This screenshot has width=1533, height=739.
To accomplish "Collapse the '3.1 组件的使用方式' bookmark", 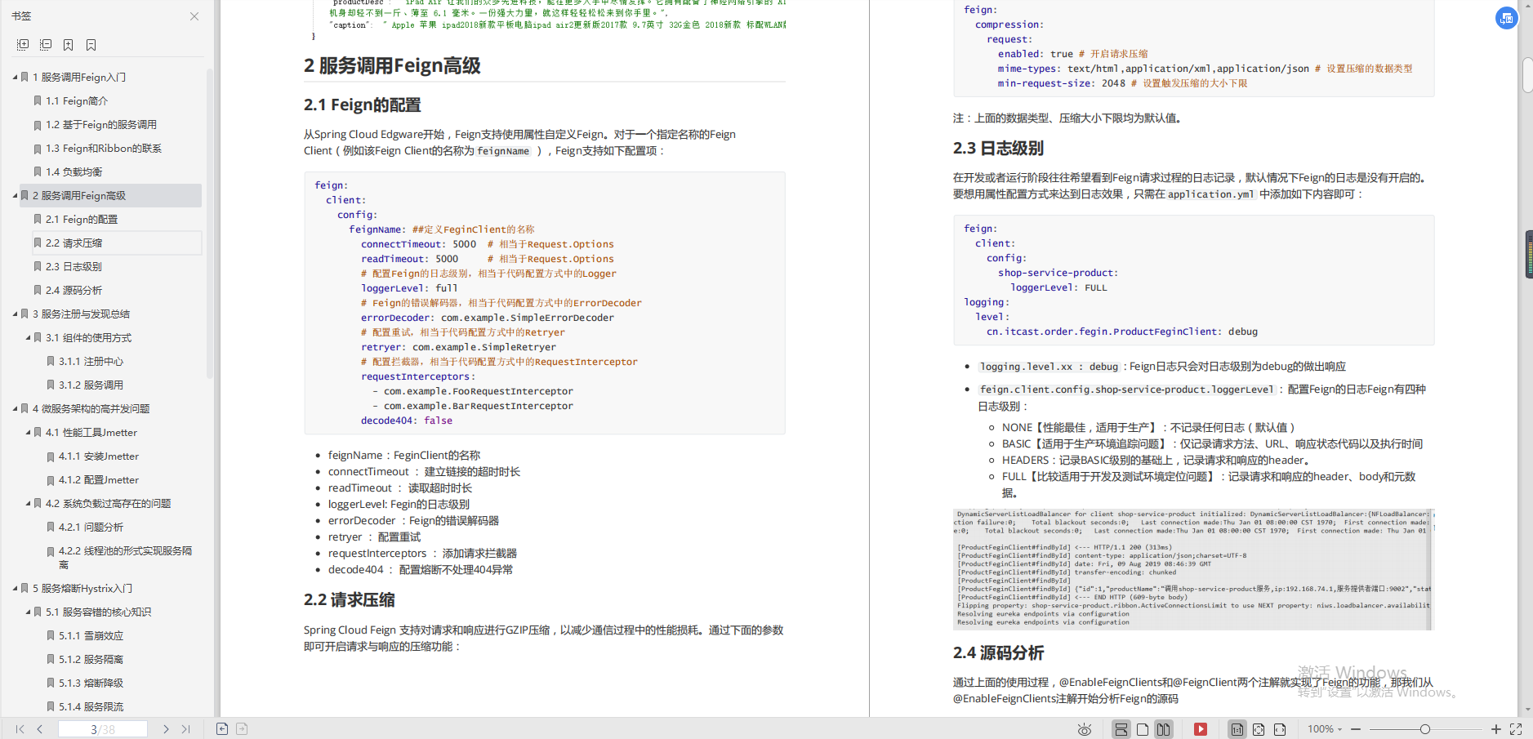I will pyautogui.click(x=29, y=337).
